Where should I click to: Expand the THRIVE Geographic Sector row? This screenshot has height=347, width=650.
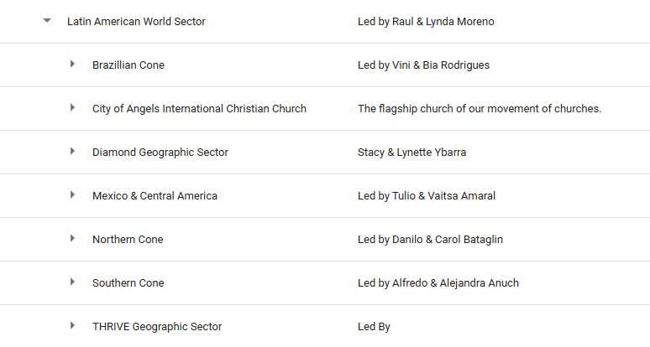point(73,326)
